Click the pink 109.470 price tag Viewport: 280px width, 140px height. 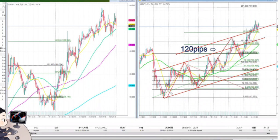coord(132,21)
